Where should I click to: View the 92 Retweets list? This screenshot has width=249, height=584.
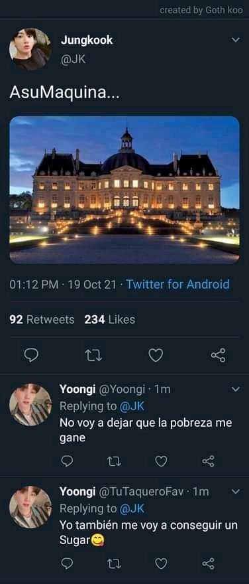[x=42, y=320]
